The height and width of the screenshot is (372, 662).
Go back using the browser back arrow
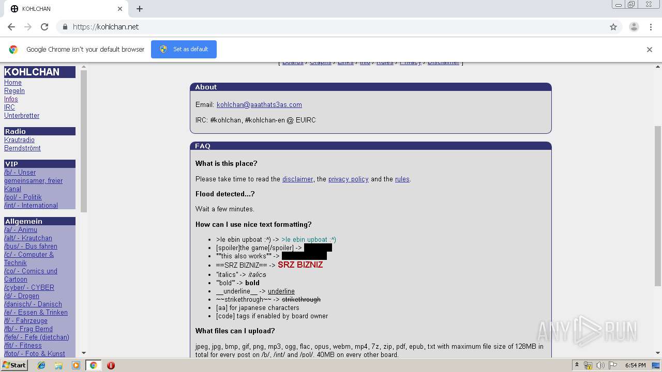(x=11, y=27)
